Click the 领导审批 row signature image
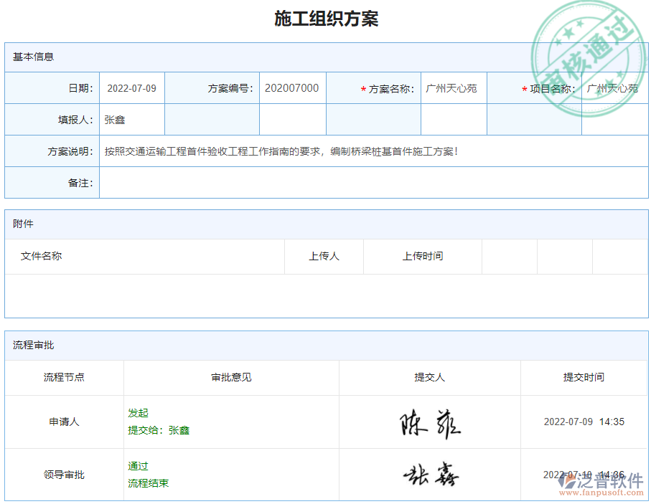Screen dimensions: 651x504 tap(428, 475)
